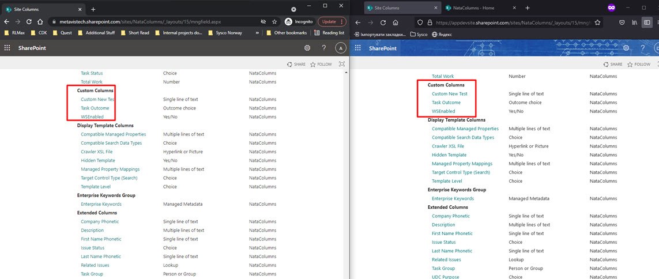Select Site Columns tab in Chrome
The width and height of the screenshot is (659, 279).
44,9
